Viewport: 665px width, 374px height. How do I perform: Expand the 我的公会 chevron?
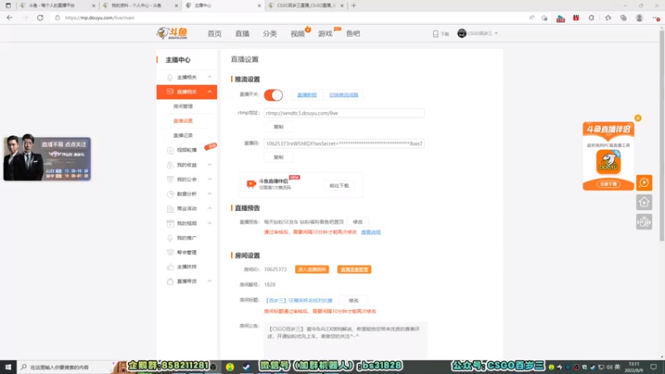[209, 180]
